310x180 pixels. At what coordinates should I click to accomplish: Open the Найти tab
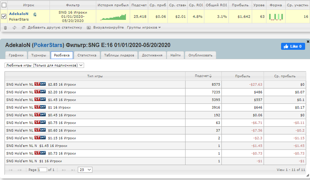click(x=175, y=55)
